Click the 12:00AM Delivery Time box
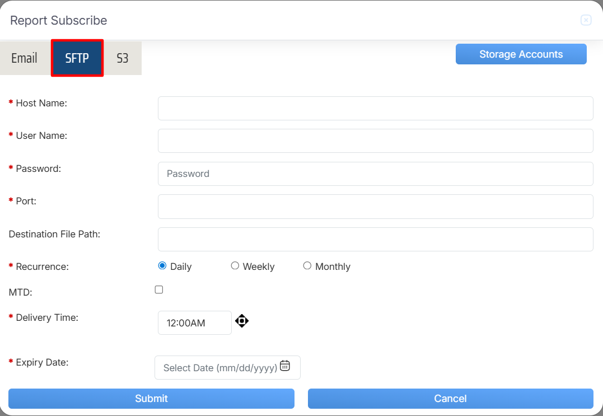This screenshot has height=416, width=603. tap(194, 323)
